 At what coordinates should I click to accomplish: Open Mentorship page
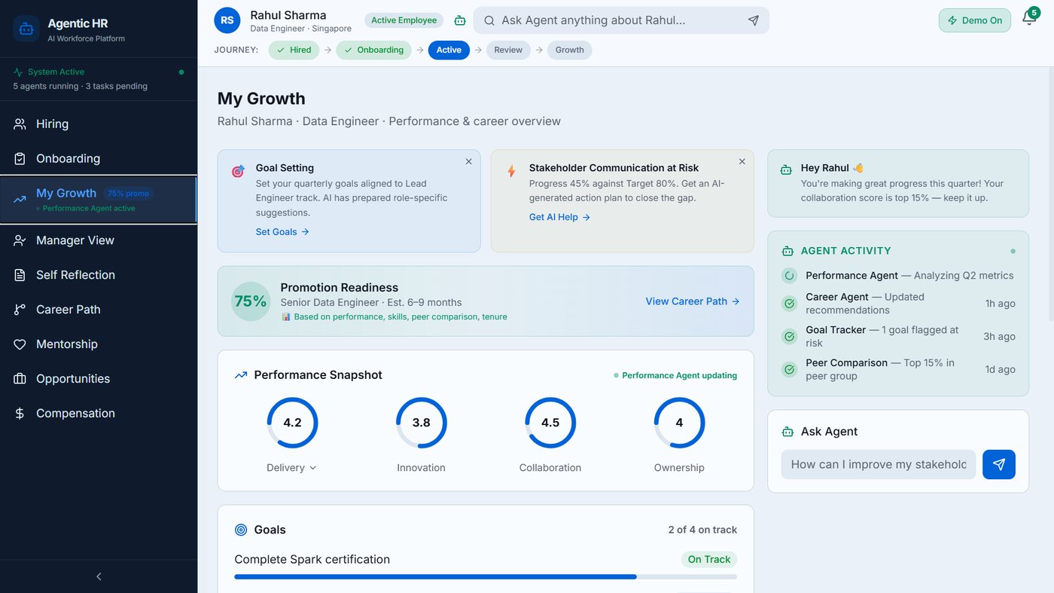[x=99, y=344]
